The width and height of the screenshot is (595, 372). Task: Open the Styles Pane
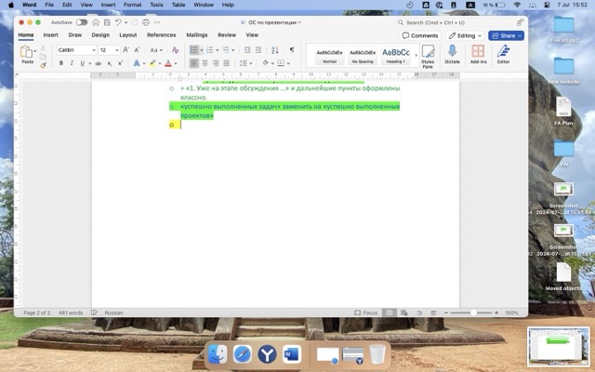[x=428, y=55]
